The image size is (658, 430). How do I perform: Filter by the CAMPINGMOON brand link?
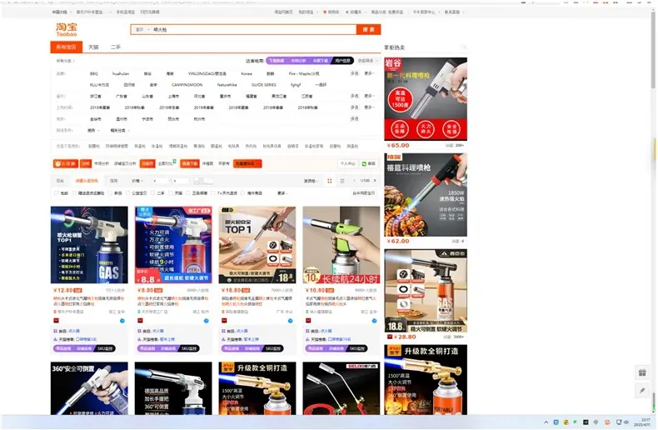coord(187,85)
